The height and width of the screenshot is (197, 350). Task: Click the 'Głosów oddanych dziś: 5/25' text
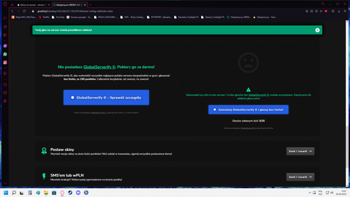[x=248, y=121]
